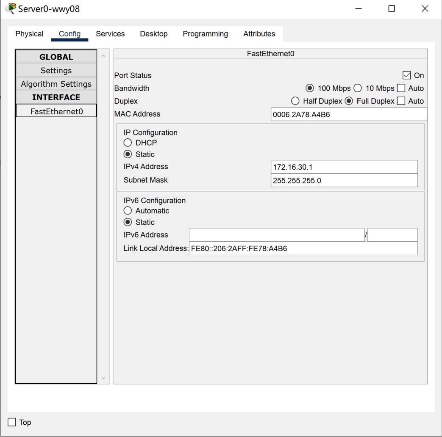Click the Packet Tracer server window icon
This screenshot has height=437, width=442.
11,8
